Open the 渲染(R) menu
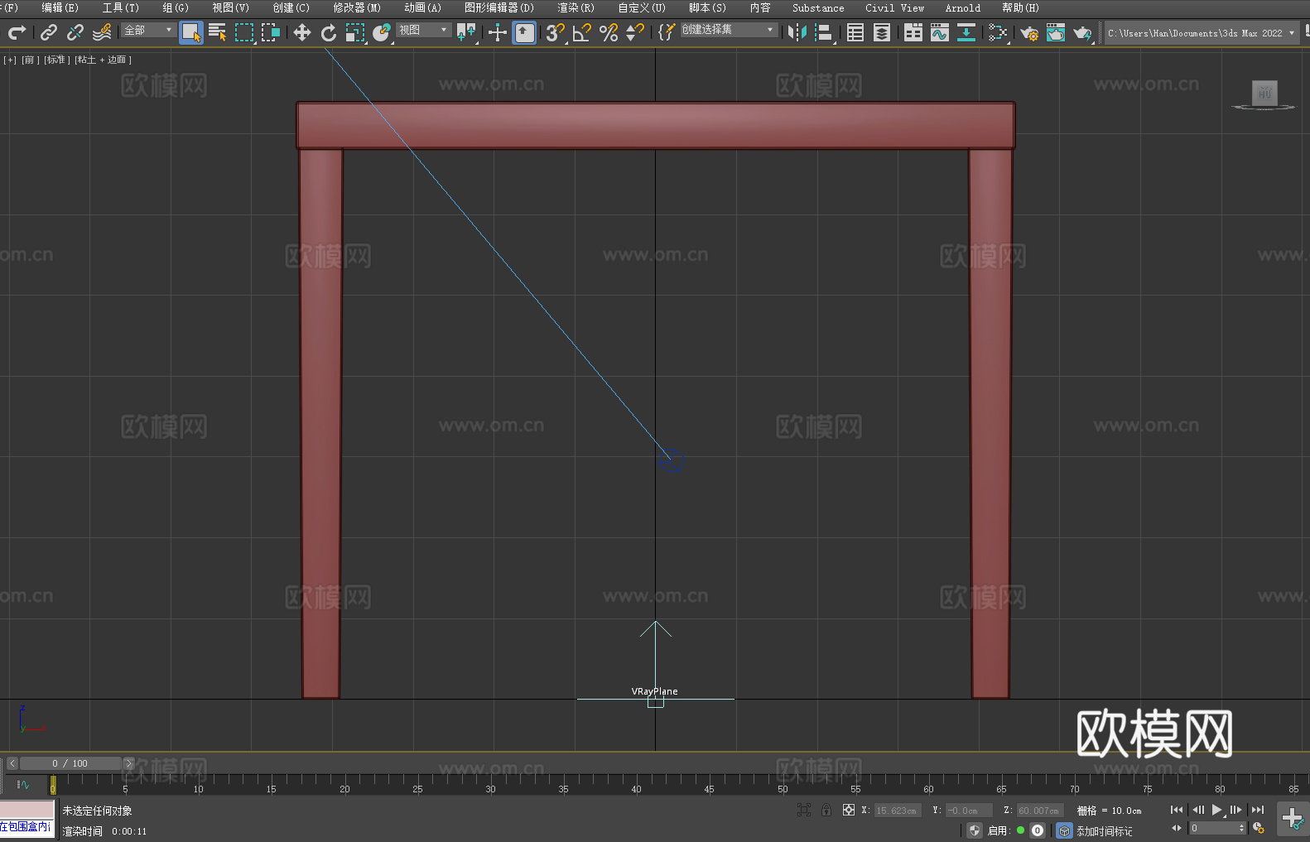Screen dimensions: 1310x842 (x=576, y=7)
